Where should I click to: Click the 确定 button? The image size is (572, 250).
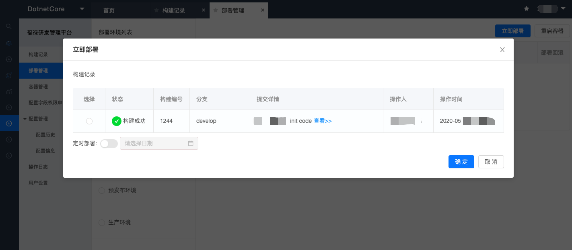461,162
